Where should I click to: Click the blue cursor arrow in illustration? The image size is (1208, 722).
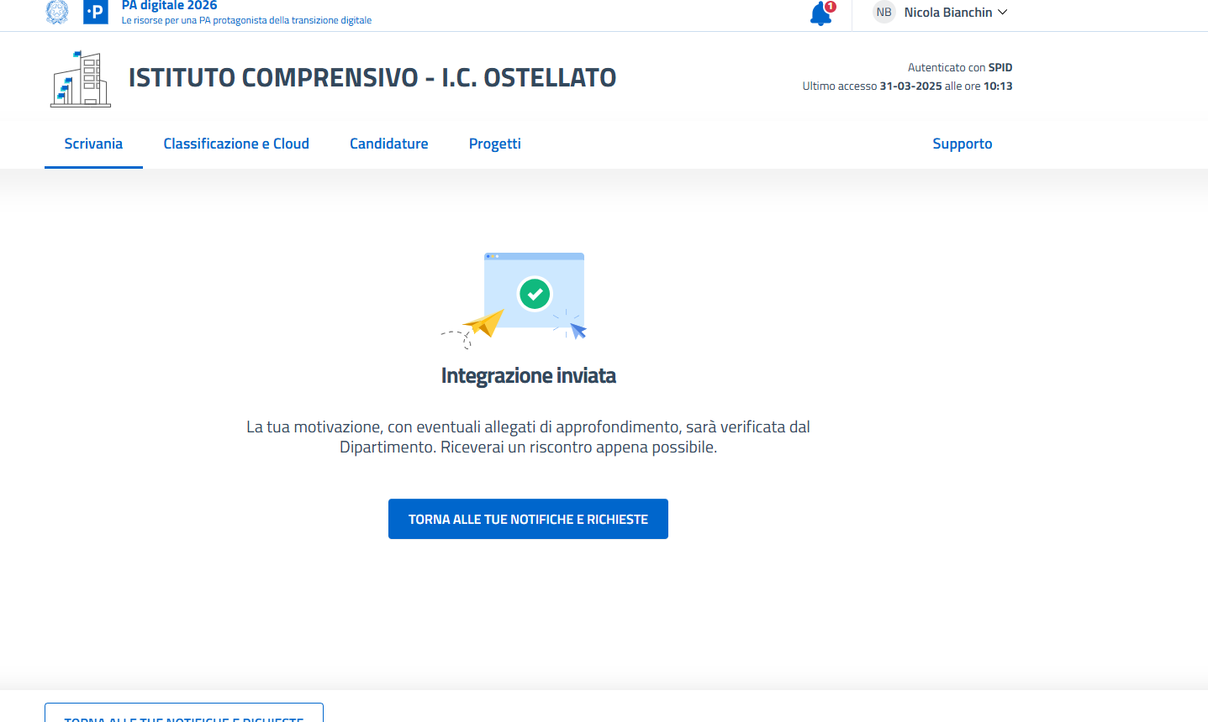[578, 329]
